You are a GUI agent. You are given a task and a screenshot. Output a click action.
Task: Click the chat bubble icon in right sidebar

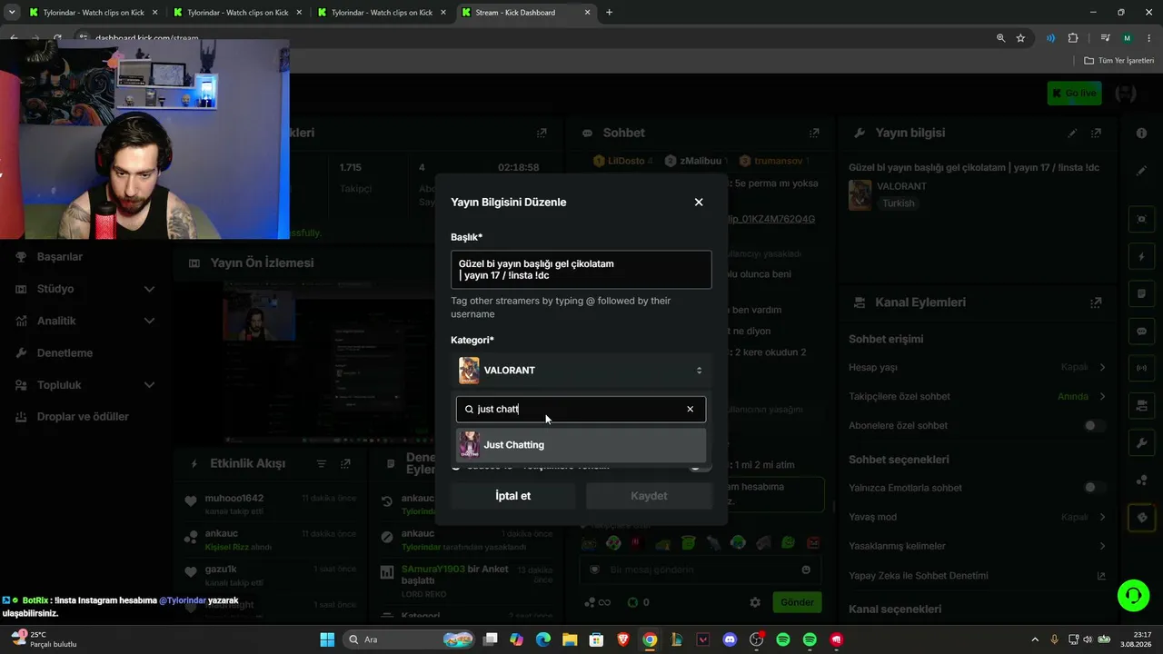[1142, 332]
